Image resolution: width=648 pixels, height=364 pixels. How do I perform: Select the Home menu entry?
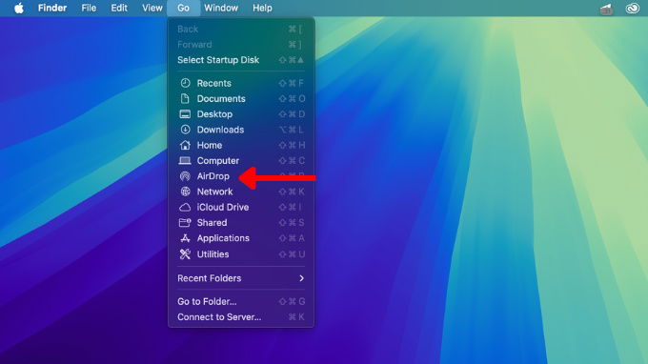pyautogui.click(x=241, y=145)
